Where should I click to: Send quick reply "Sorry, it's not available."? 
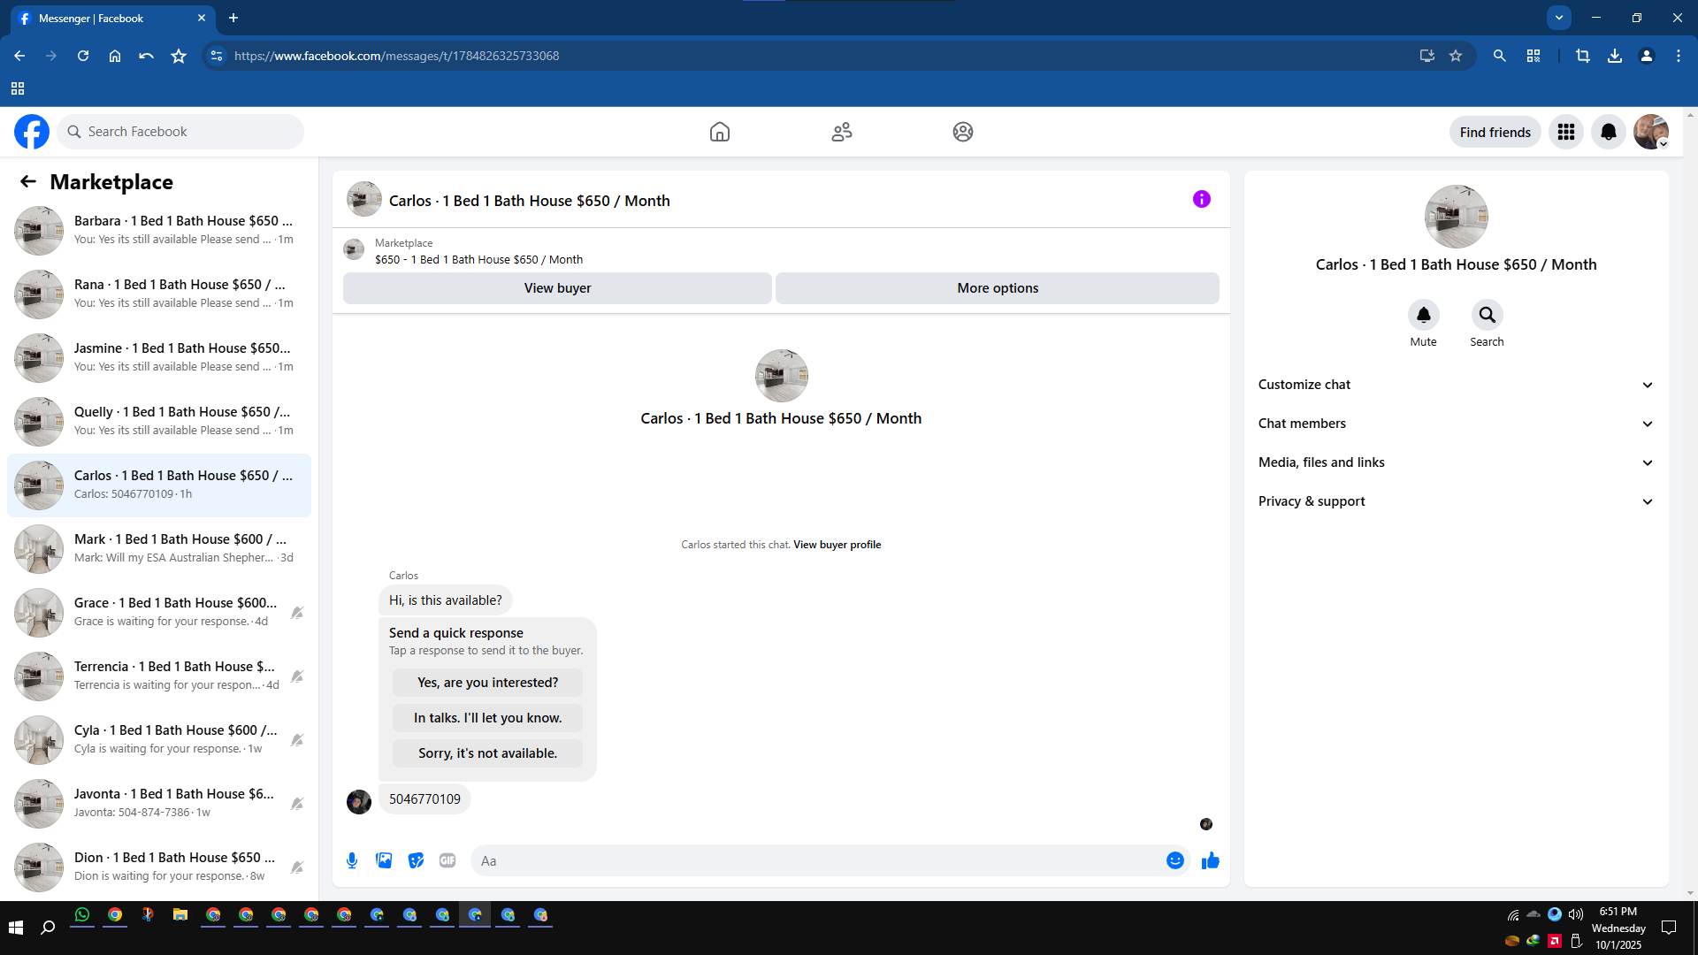pyautogui.click(x=488, y=753)
